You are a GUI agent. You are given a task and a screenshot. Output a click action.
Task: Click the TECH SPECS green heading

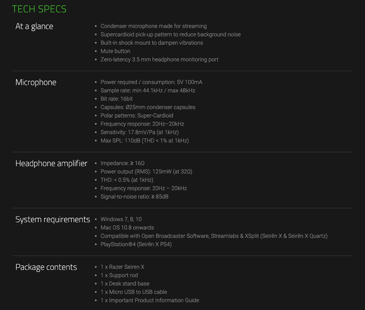point(39,9)
